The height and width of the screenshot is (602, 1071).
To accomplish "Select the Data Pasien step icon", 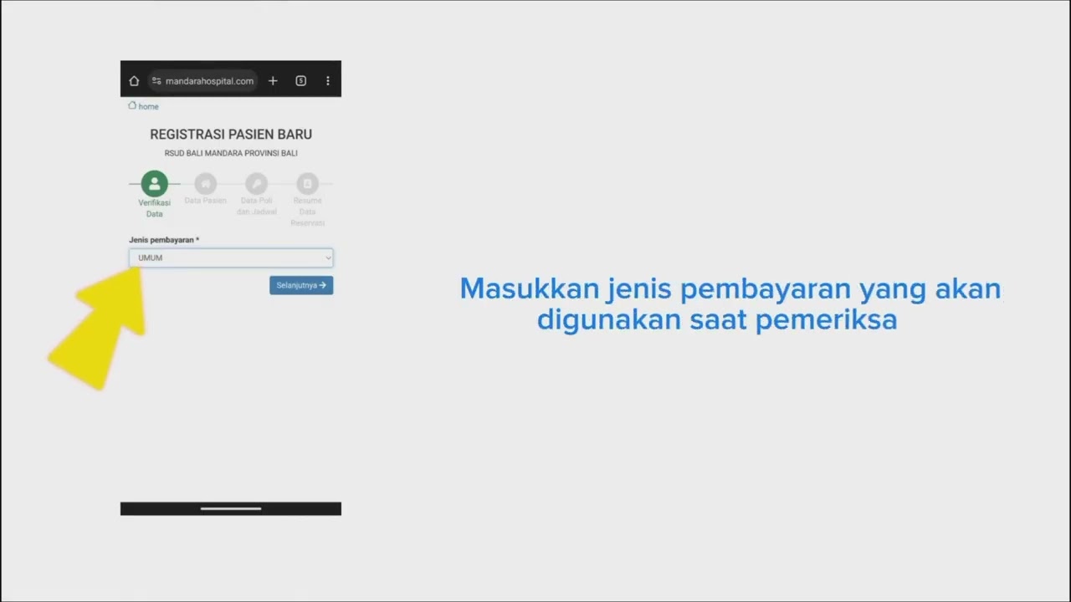I will click(205, 183).
